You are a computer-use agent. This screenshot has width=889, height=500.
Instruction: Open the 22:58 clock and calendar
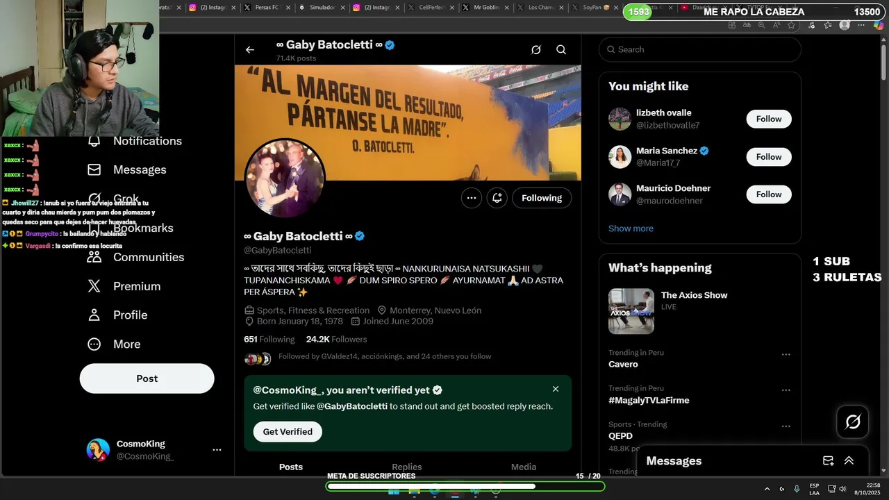pos(867,489)
